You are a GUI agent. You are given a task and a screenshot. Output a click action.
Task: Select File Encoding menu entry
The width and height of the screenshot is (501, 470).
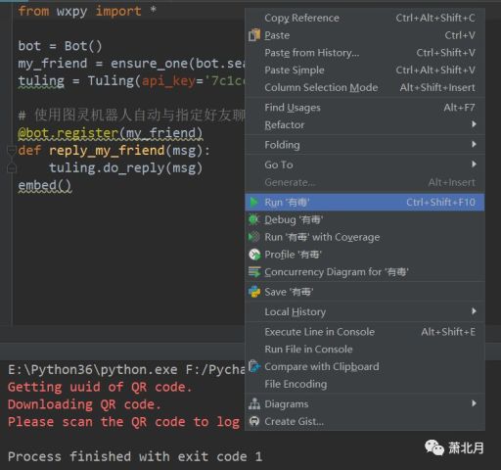coord(365,384)
